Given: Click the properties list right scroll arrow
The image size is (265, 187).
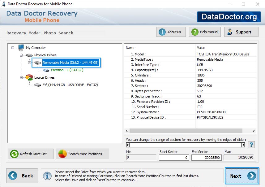Looking at the screenshot, I should coord(254,131).
